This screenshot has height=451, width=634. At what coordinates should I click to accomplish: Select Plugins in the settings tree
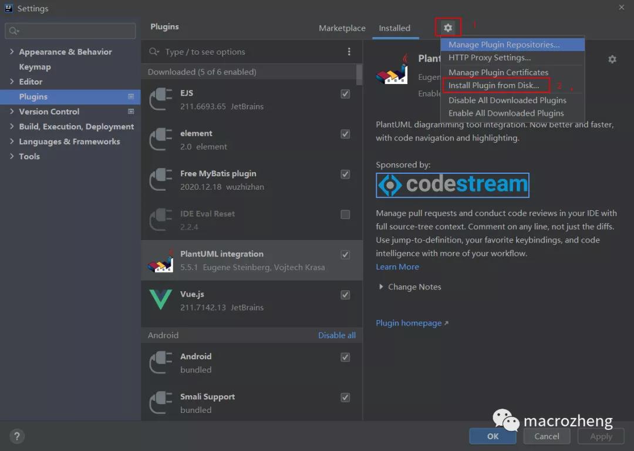70,97
